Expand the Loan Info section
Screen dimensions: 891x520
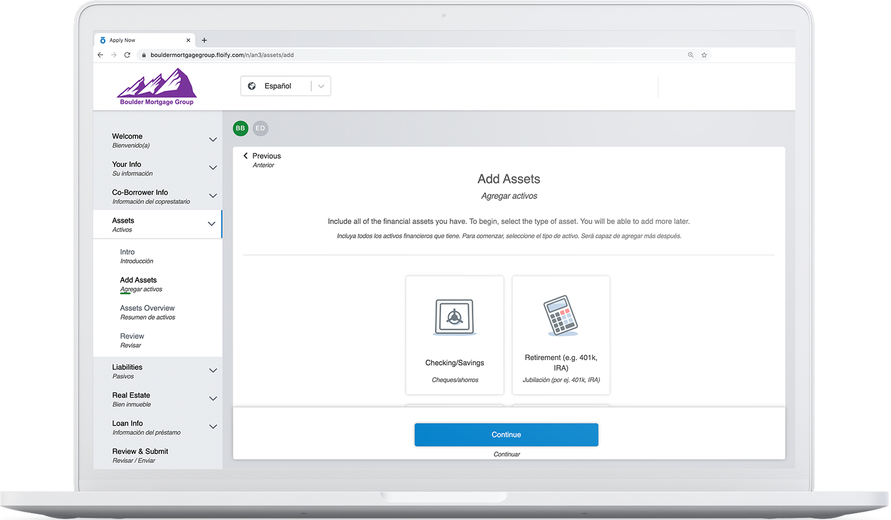(213, 427)
